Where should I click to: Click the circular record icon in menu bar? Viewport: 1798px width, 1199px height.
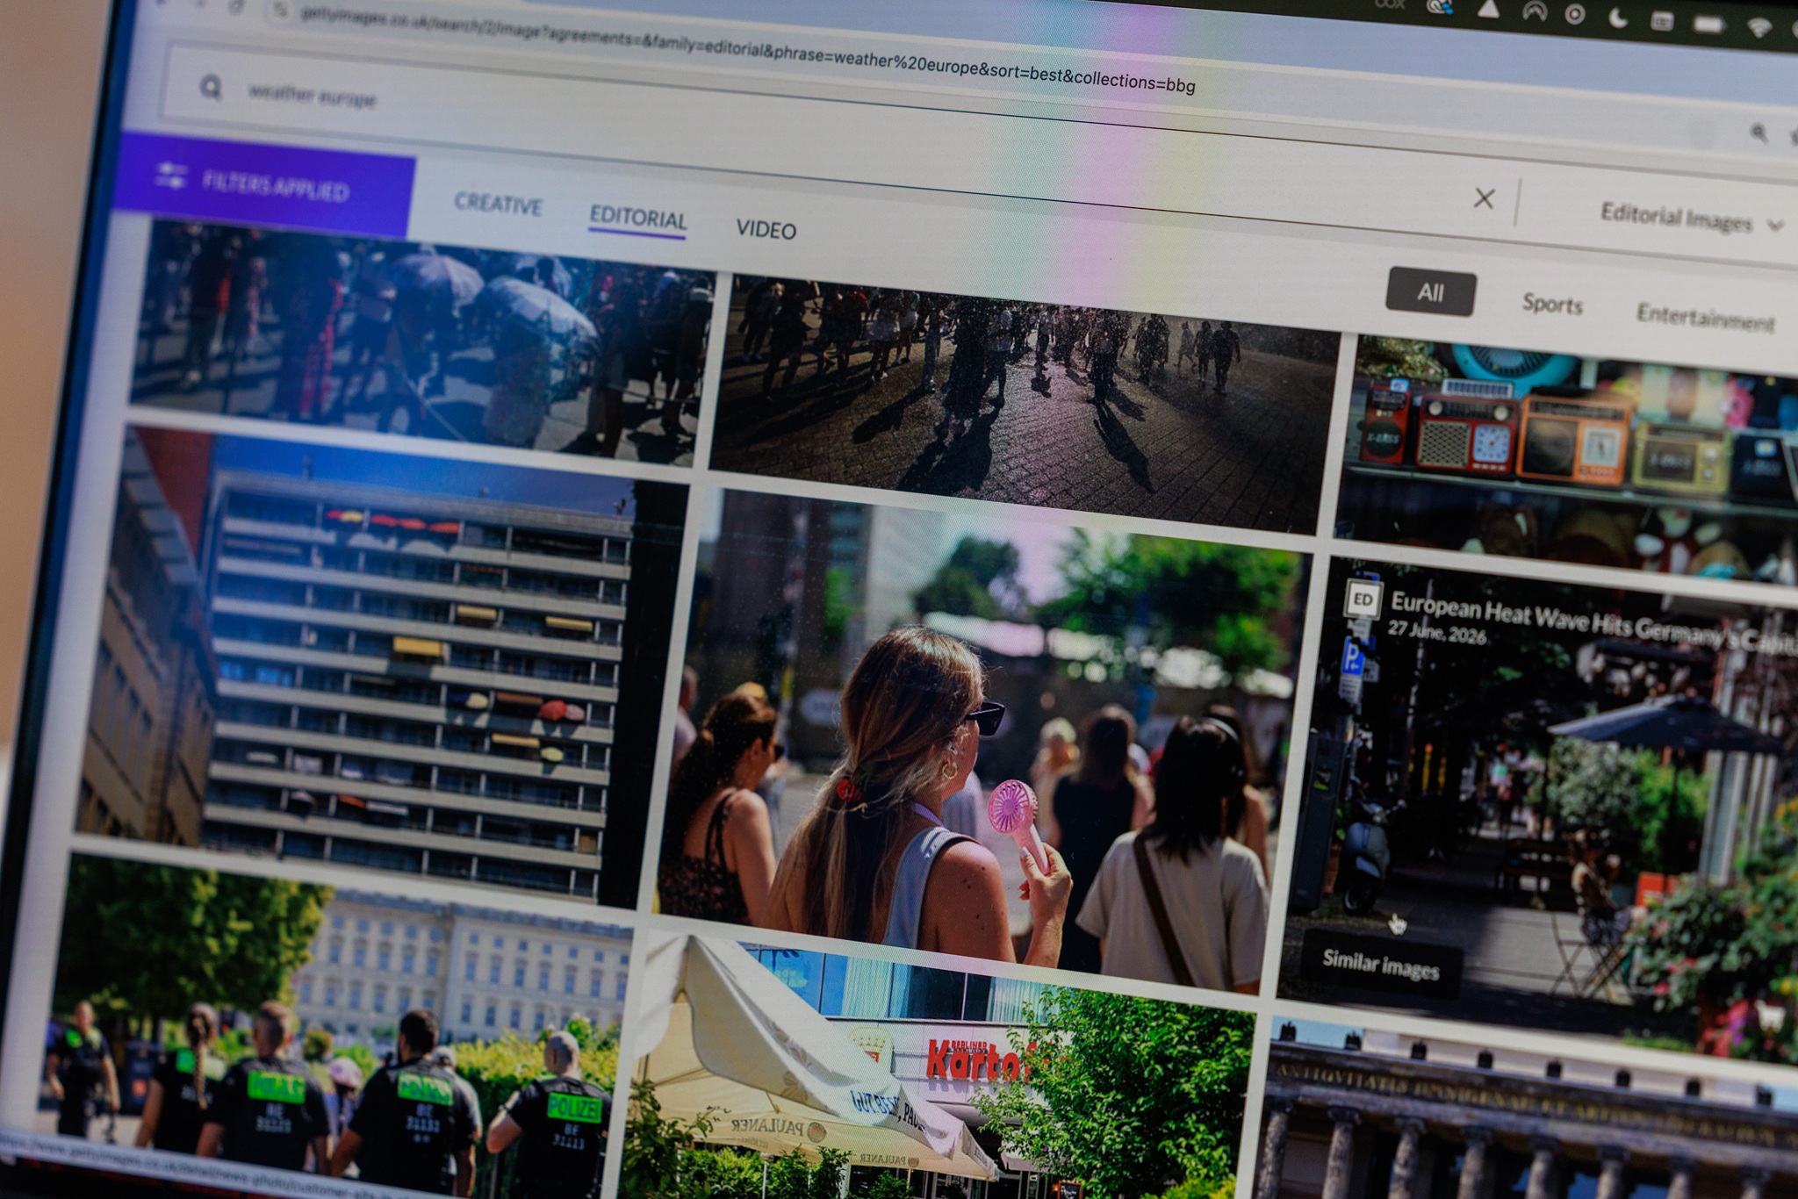click(x=1575, y=14)
